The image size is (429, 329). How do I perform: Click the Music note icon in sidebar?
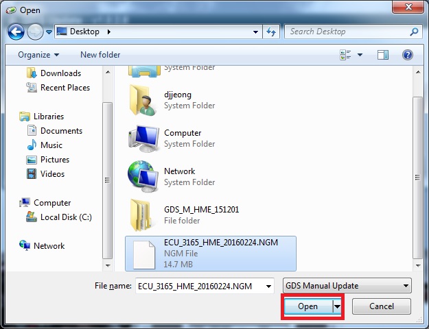pos(32,145)
